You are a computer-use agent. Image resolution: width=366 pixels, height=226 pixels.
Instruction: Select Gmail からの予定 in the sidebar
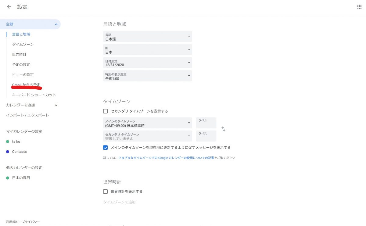click(26, 84)
